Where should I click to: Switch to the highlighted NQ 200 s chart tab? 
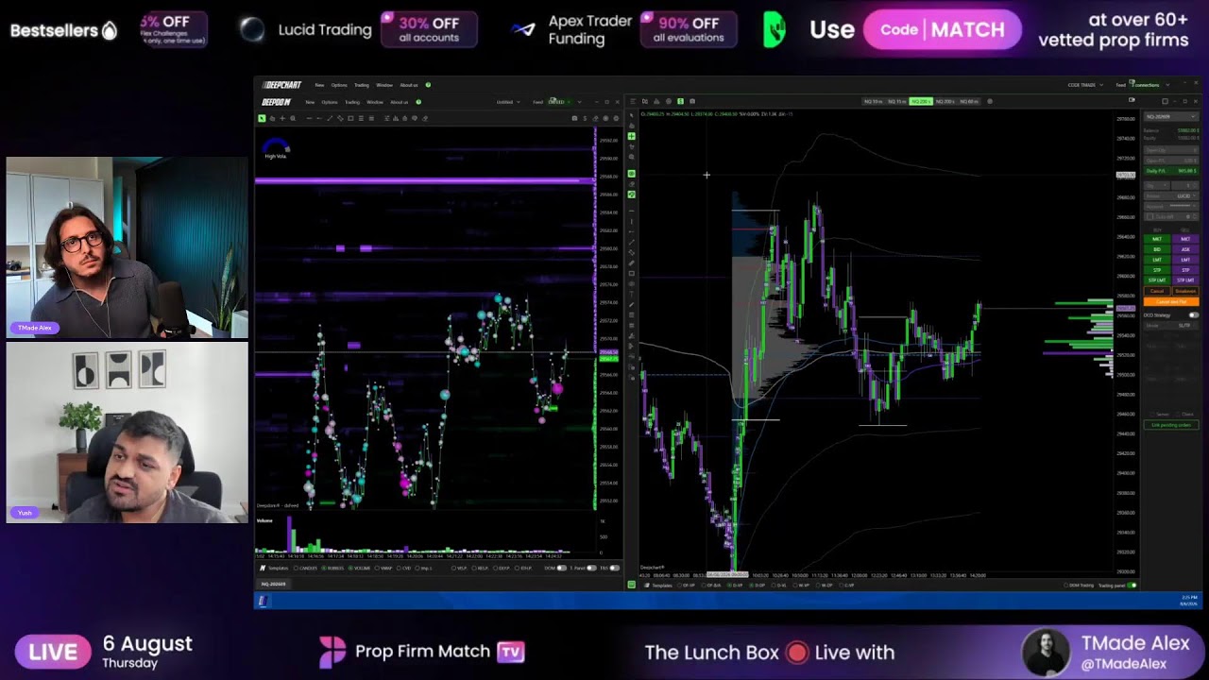click(921, 101)
